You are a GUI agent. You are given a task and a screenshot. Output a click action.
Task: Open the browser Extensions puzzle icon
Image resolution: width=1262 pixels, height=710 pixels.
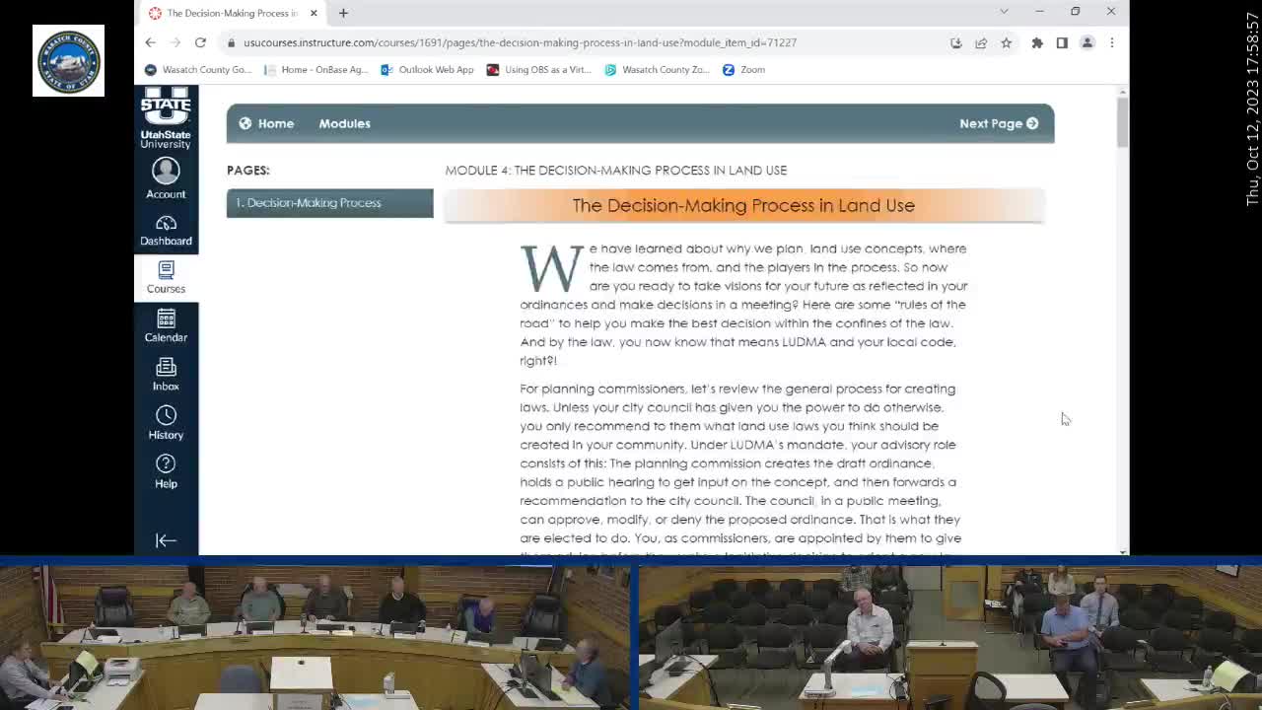(1037, 42)
